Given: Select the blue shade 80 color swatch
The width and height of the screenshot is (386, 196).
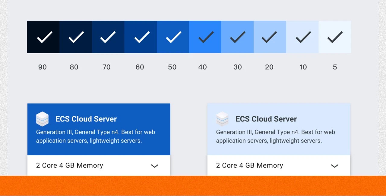Looking at the screenshot, I should click(76, 37).
